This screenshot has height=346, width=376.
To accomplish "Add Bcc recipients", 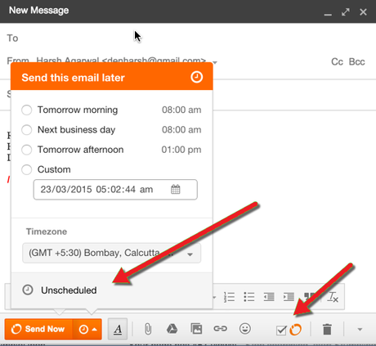I will (x=357, y=62).
